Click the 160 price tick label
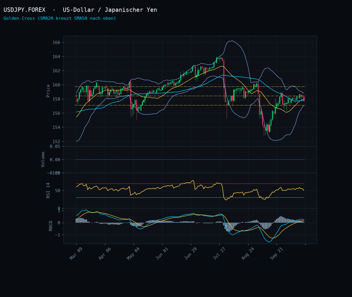352x297 pixels. click(x=56, y=85)
